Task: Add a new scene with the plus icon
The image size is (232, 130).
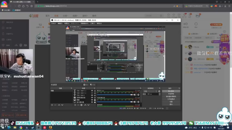Action: click(52, 105)
